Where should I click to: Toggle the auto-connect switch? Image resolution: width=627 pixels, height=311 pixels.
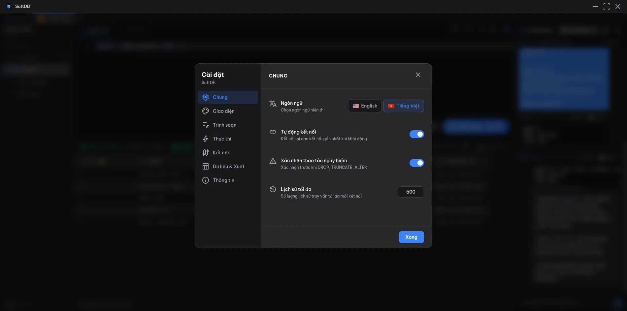click(417, 134)
